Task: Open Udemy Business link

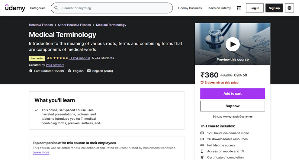Action: point(190,8)
